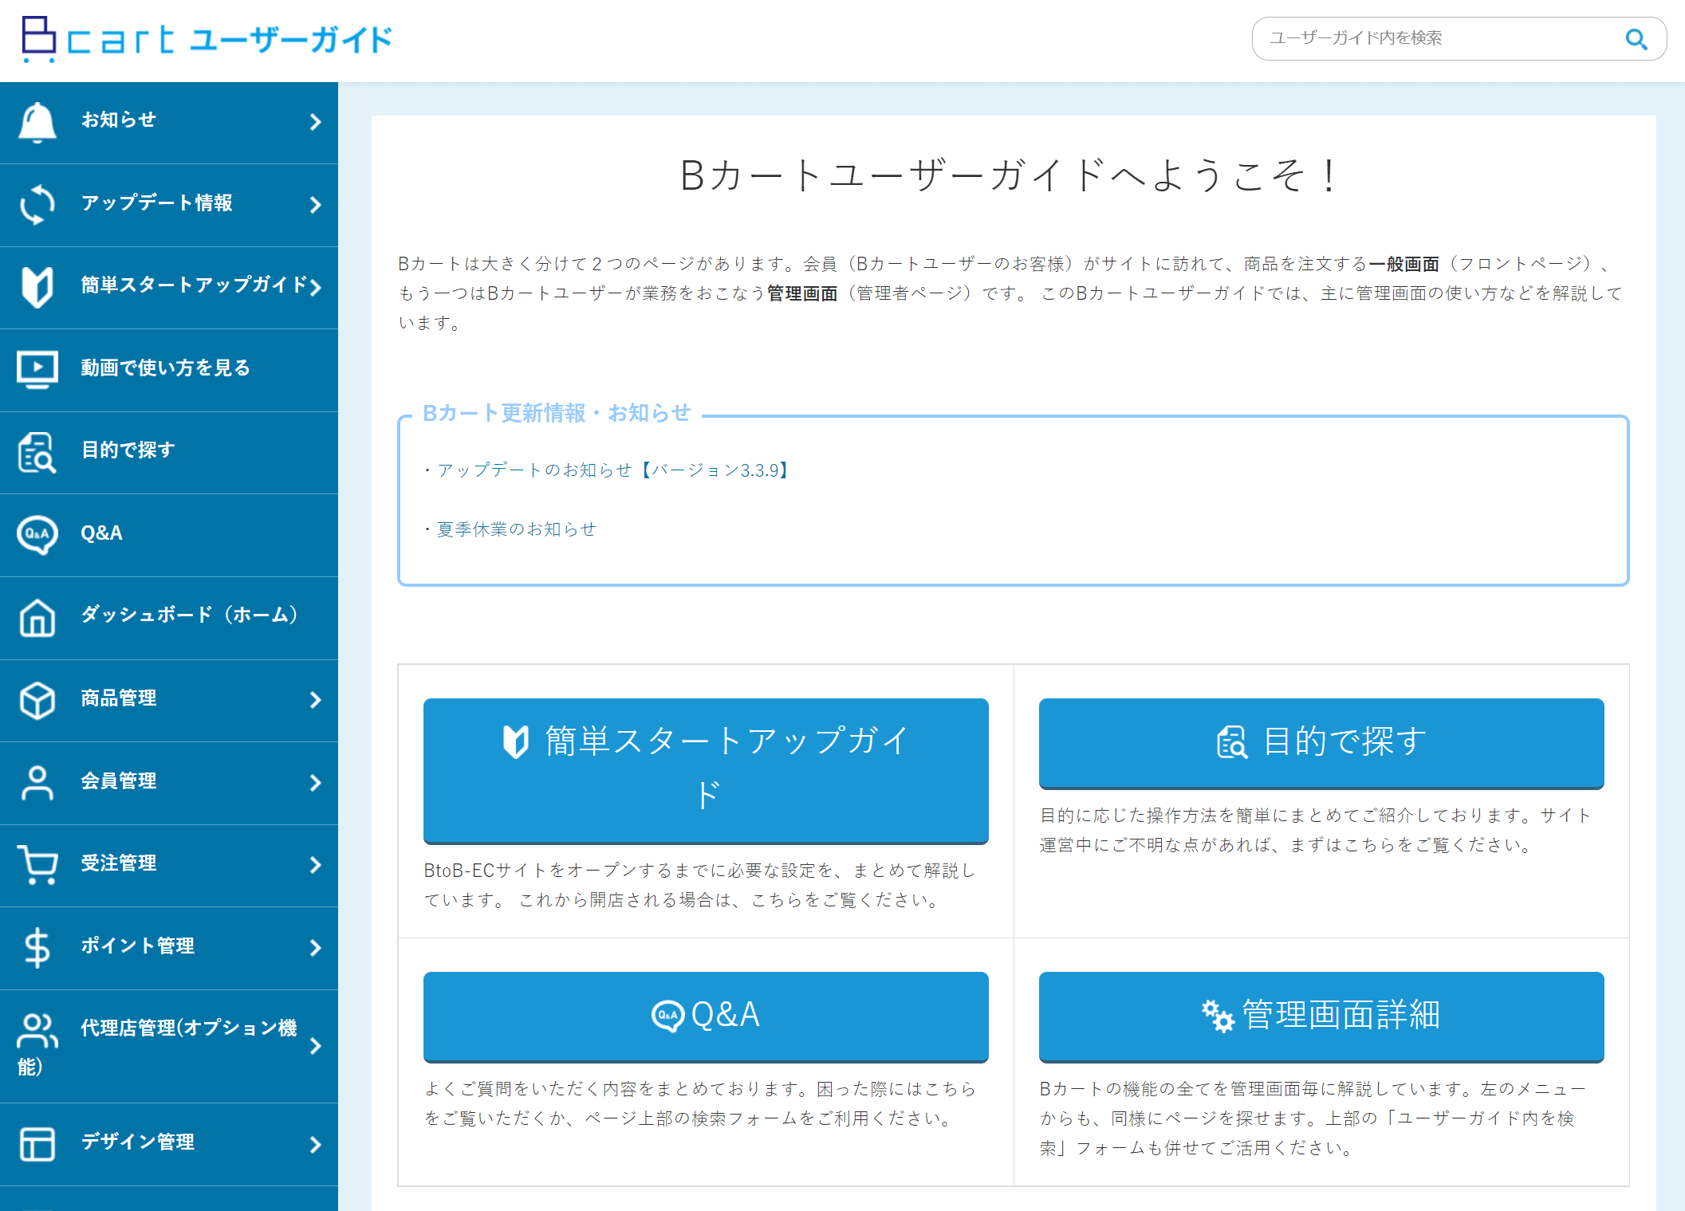Click the bell icon beside お知らせ
1685x1211 pixels.
click(37, 122)
